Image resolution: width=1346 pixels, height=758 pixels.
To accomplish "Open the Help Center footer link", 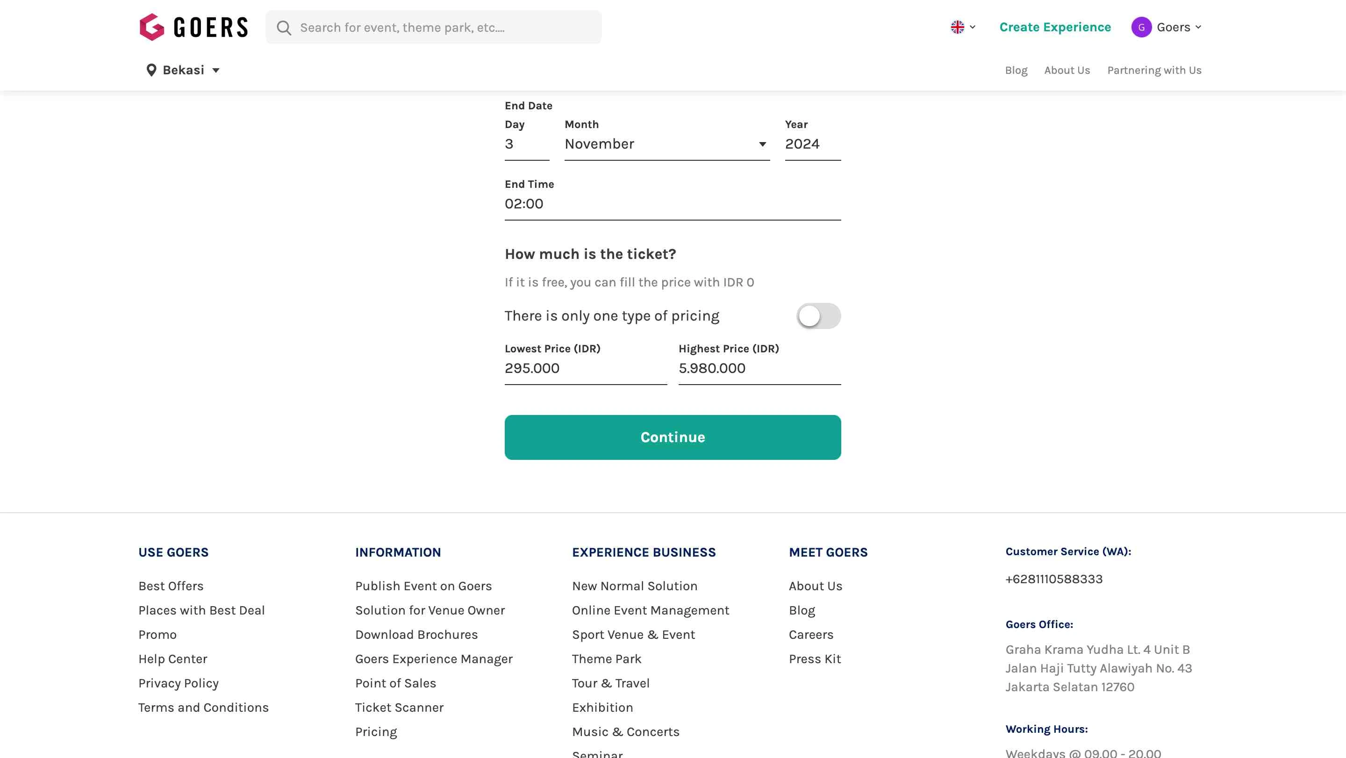I will tap(173, 659).
